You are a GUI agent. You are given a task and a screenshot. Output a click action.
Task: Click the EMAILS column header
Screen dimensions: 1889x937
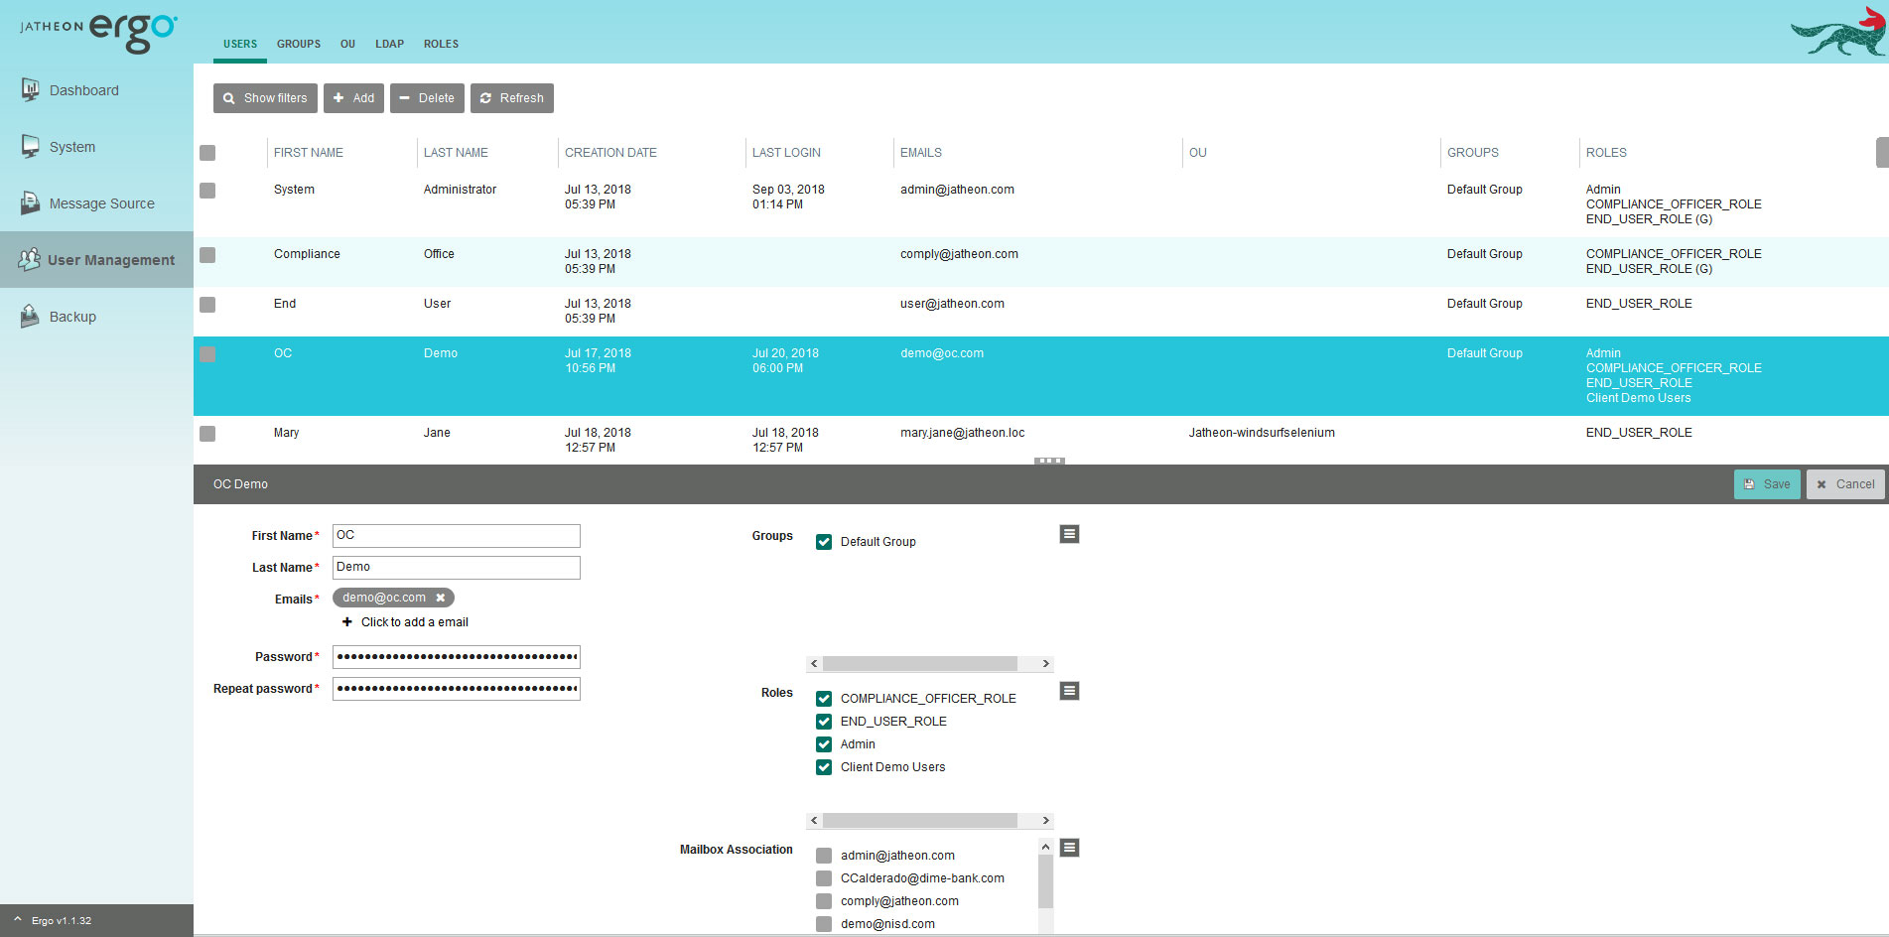tap(921, 153)
